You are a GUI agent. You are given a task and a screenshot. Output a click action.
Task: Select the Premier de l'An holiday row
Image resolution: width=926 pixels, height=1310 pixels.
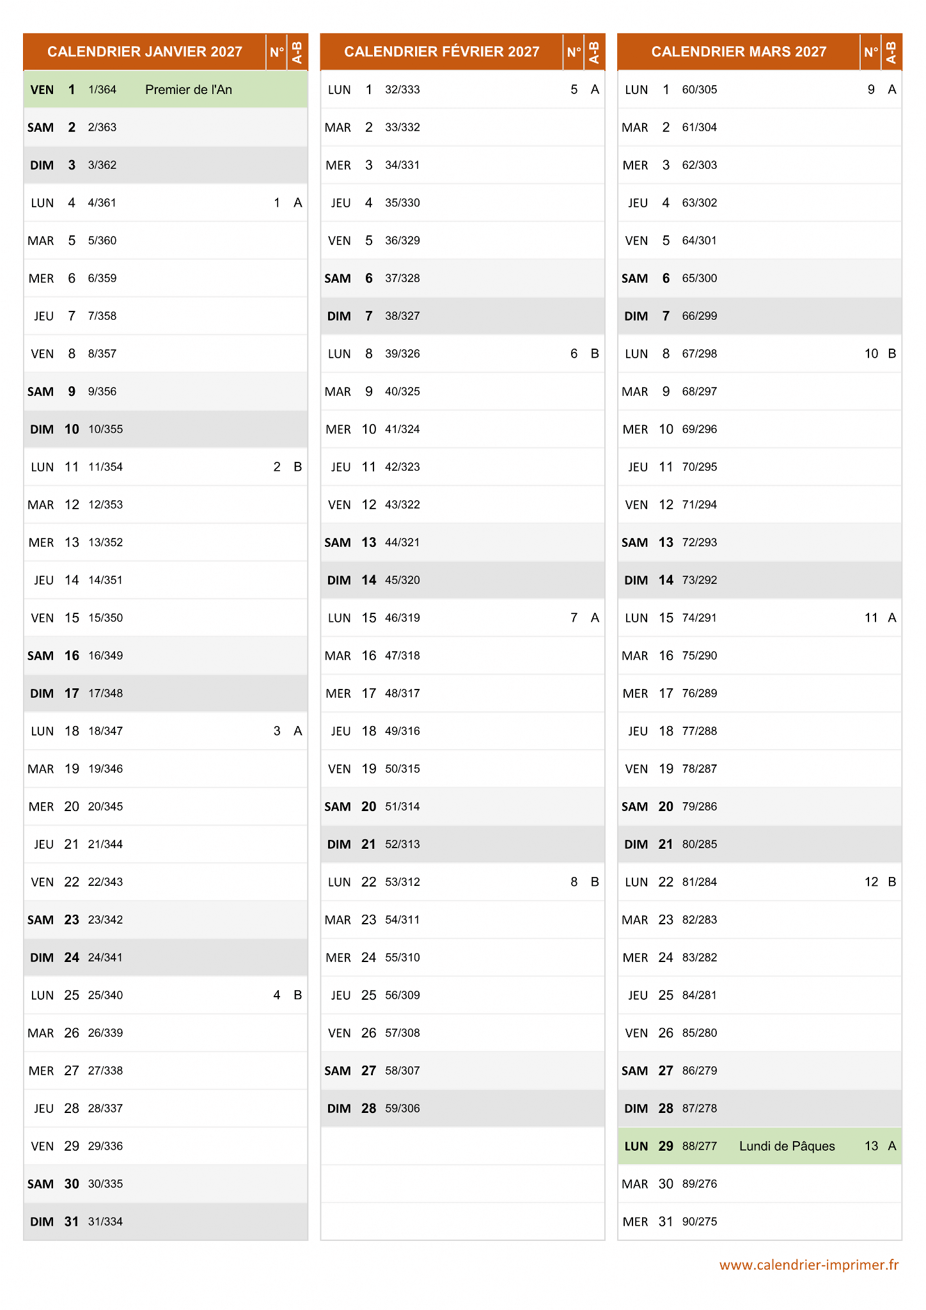pyautogui.click(x=165, y=90)
